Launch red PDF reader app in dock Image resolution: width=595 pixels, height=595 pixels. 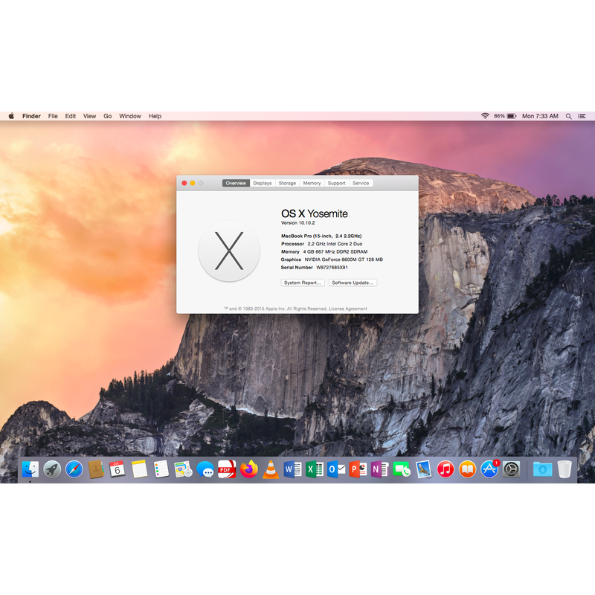coord(227,469)
